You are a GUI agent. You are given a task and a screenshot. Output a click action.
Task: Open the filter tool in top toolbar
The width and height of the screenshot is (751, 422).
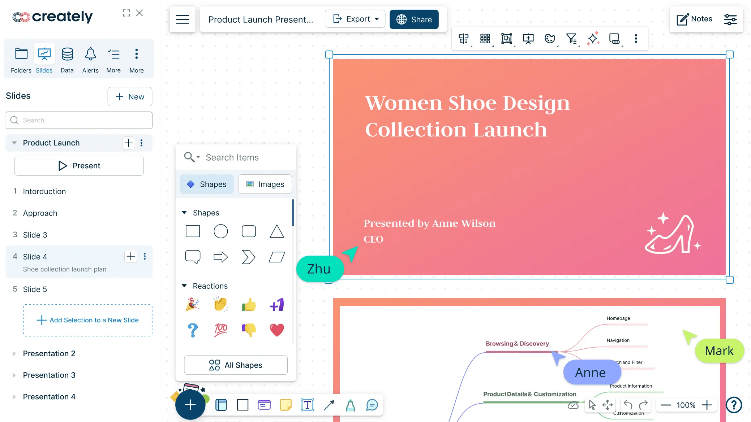tap(571, 38)
